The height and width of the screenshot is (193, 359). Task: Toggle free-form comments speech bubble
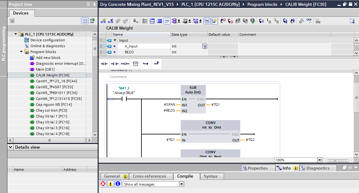(167, 21)
